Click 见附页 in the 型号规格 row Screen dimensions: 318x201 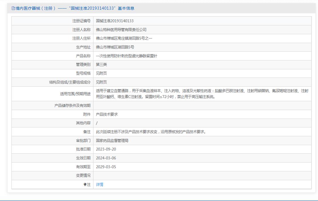[101, 73]
